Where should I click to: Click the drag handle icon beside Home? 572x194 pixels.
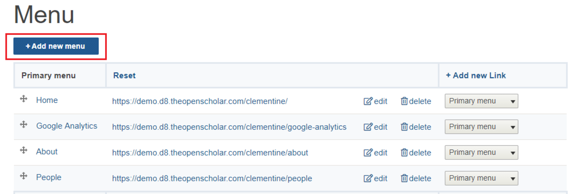click(x=24, y=99)
